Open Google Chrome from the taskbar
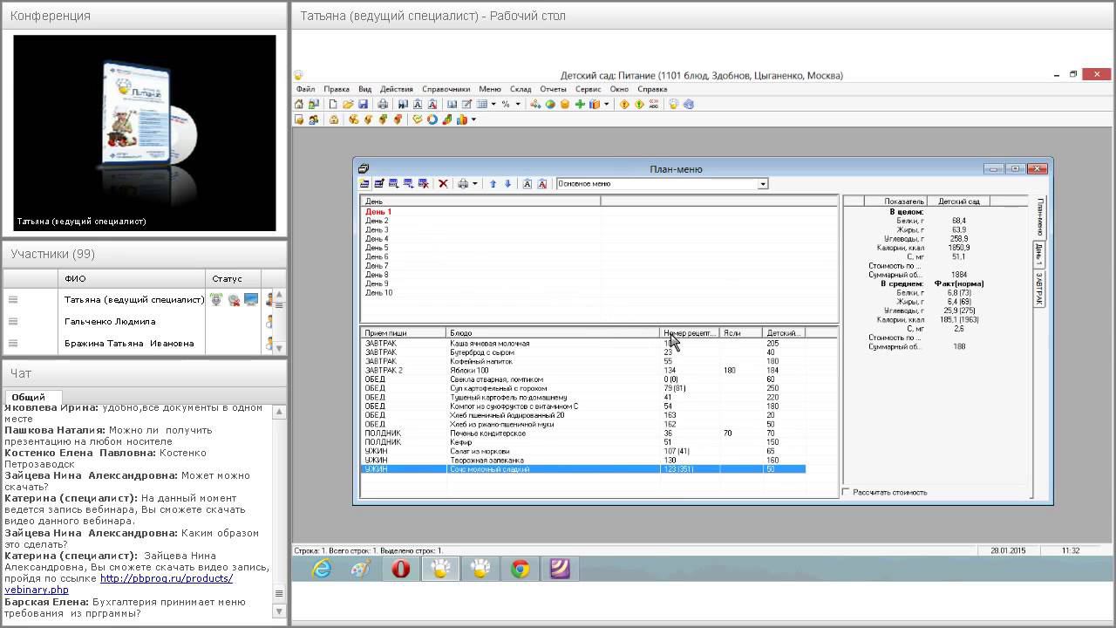The height and width of the screenshot is (628, 1116). [x=520, y=570]
